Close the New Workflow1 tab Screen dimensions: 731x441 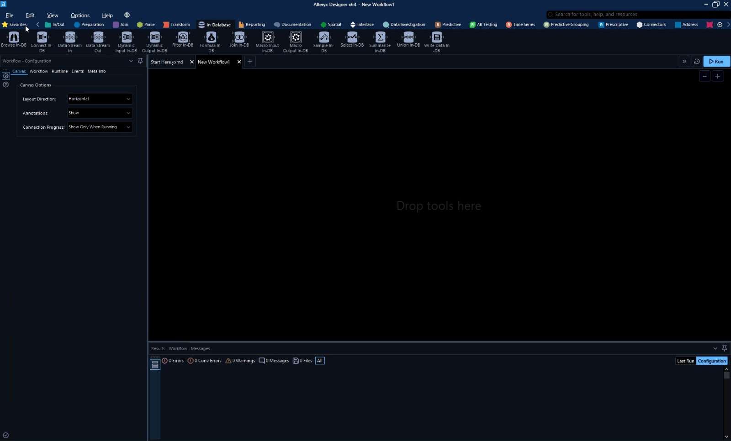click(239, 62)
